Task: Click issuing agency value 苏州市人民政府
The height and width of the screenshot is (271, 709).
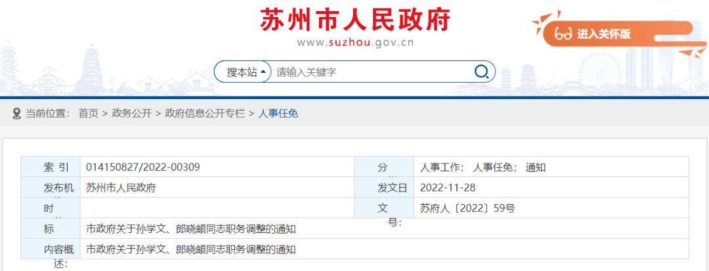Action: (x=121, y=188)
